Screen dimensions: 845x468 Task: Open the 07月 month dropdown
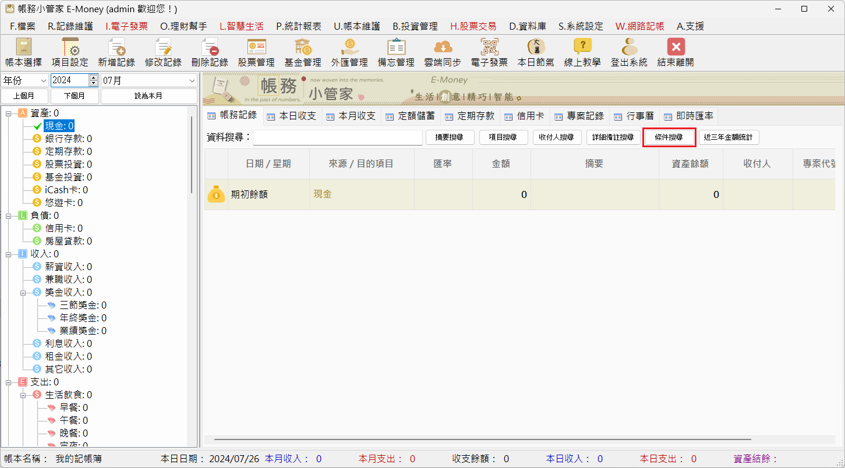tap(149, 80)
